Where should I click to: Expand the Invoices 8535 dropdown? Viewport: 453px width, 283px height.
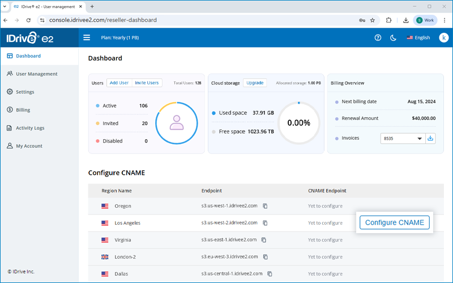pyautogui.click(x=403, y=139)
